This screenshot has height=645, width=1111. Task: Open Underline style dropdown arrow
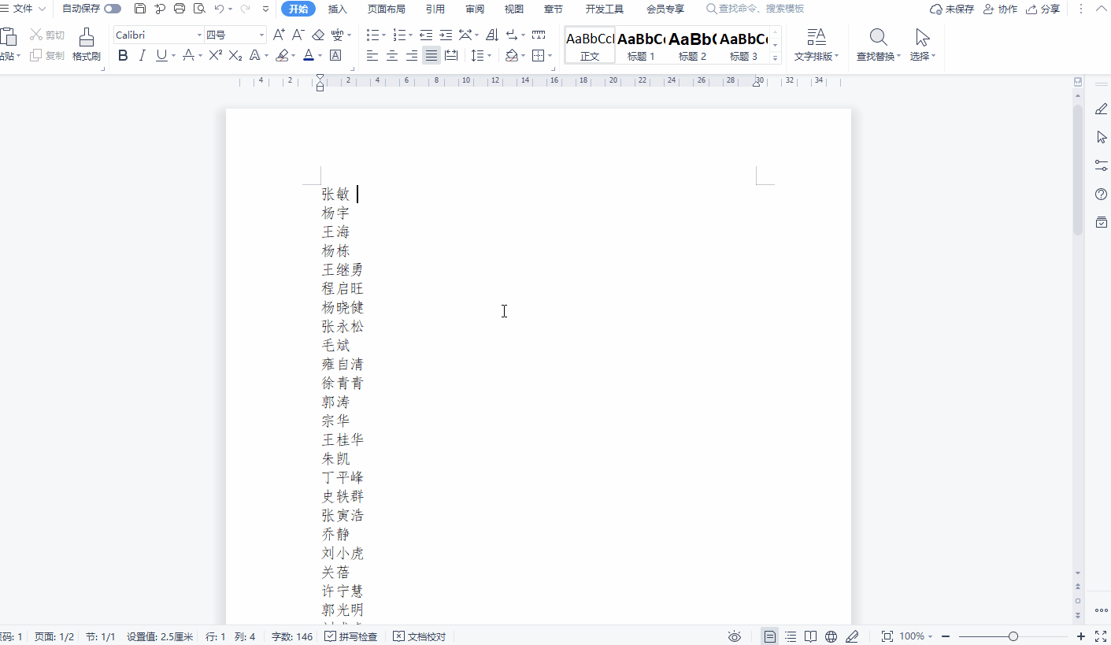[x=173, y=56]
